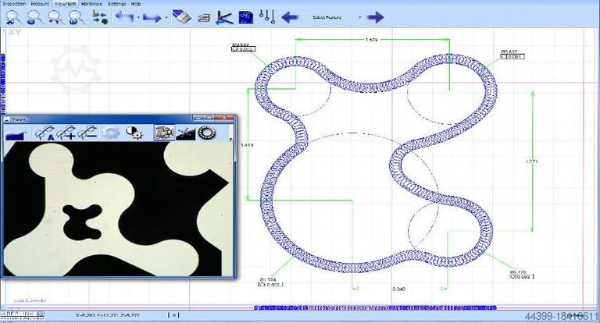Click the glasses minus focus icon
600x323 pixels.
[x=87, y=133]
